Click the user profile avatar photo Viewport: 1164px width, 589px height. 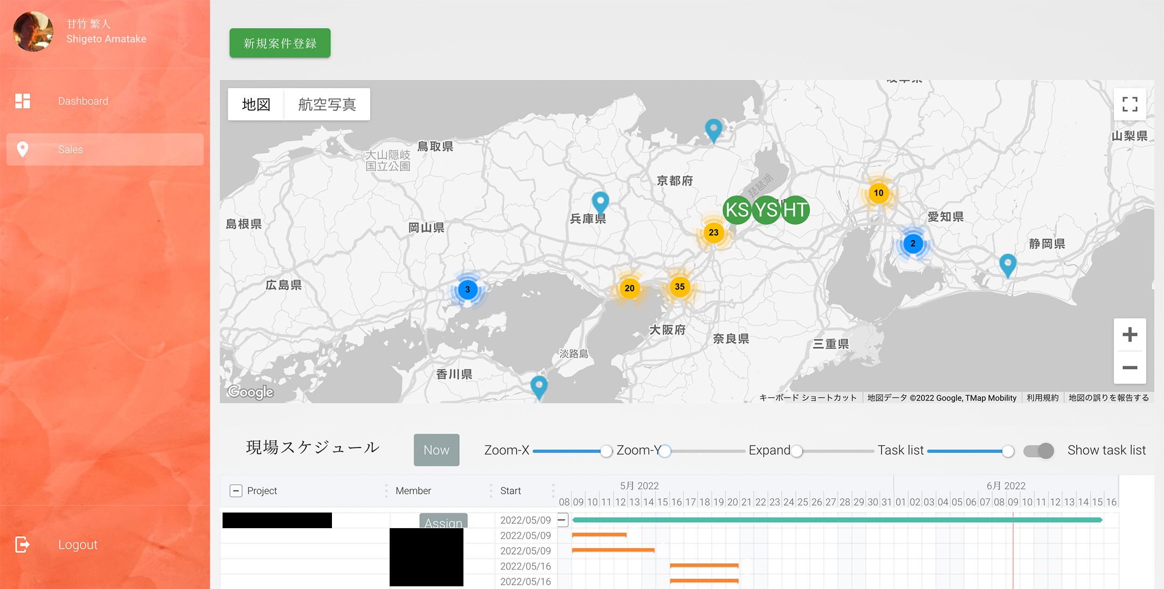pos(33,31)
